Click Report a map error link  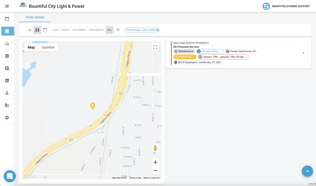coord(152,178)
